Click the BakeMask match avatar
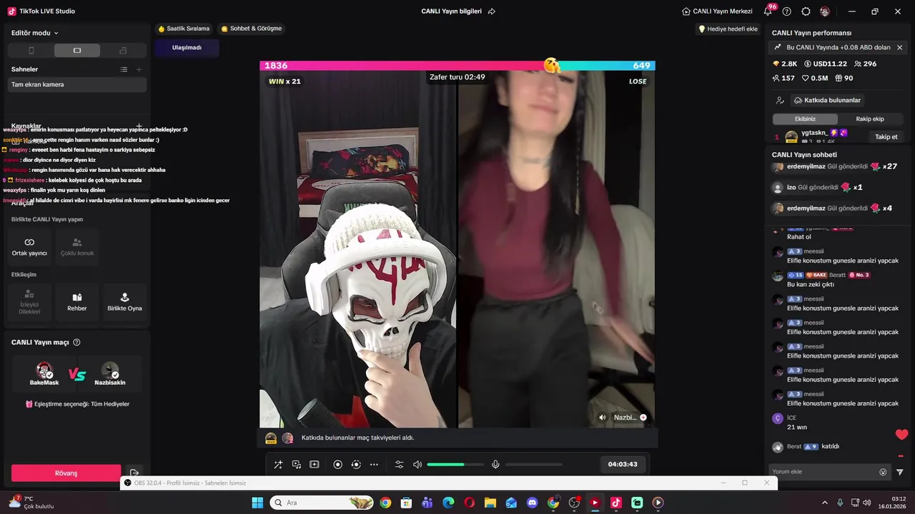Screen dimensions: 915x514 point(44,371)
